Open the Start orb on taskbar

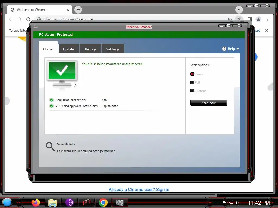coord(7,203)
